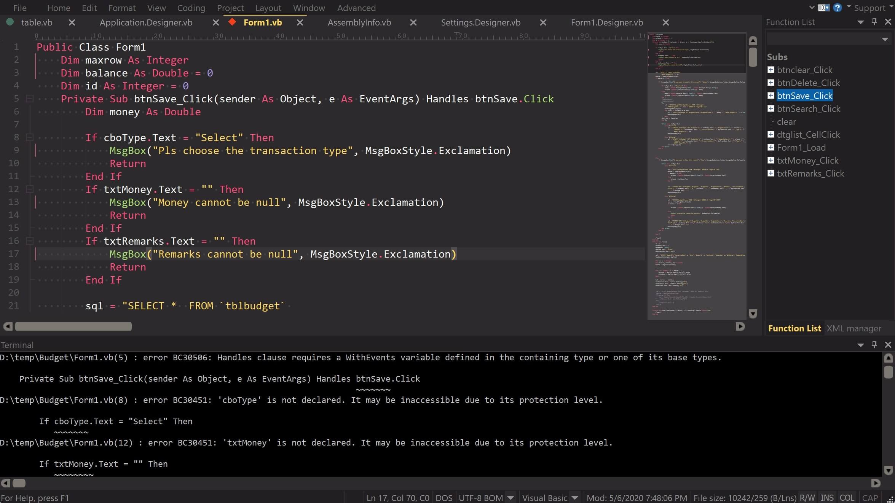Viewport: 895px width, 503px height.
Task: Close the AssemblyInfo.vb tab
Action: click(413, 22)
